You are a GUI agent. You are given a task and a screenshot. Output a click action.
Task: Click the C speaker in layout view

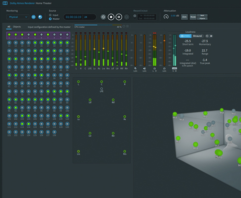click(x=101, y=82)
